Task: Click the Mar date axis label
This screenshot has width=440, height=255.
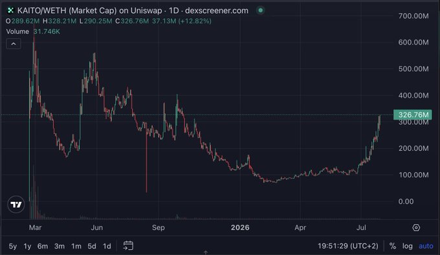Action: point(35,228)
